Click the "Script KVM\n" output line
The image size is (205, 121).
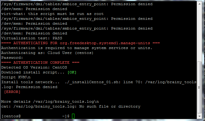point(16,77)
